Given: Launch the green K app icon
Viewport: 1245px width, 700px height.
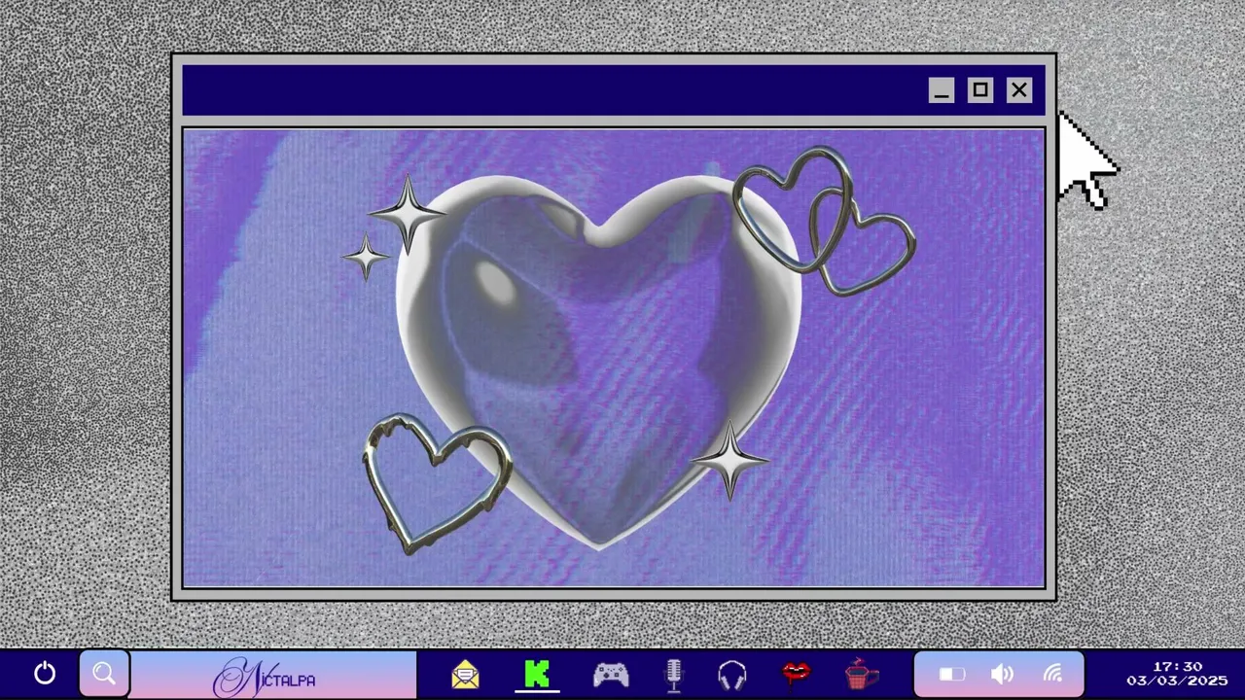Looking at the screenshot, I should [x=537, y=674].
